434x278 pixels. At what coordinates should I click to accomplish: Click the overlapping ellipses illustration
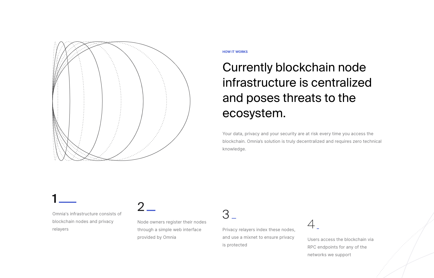point(121,101)
